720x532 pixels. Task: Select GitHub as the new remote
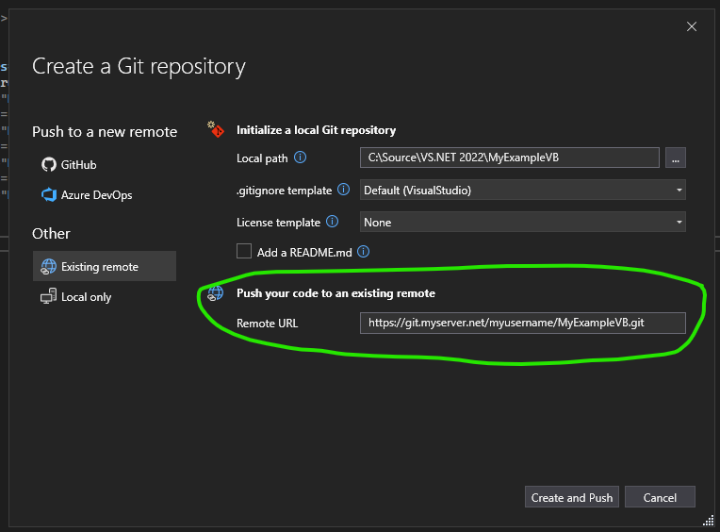coord(79,164)
